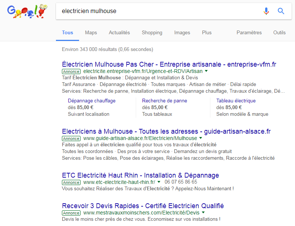
Task: Open the 'Recherche de panne' sitelink
Action: coord(164,101)
